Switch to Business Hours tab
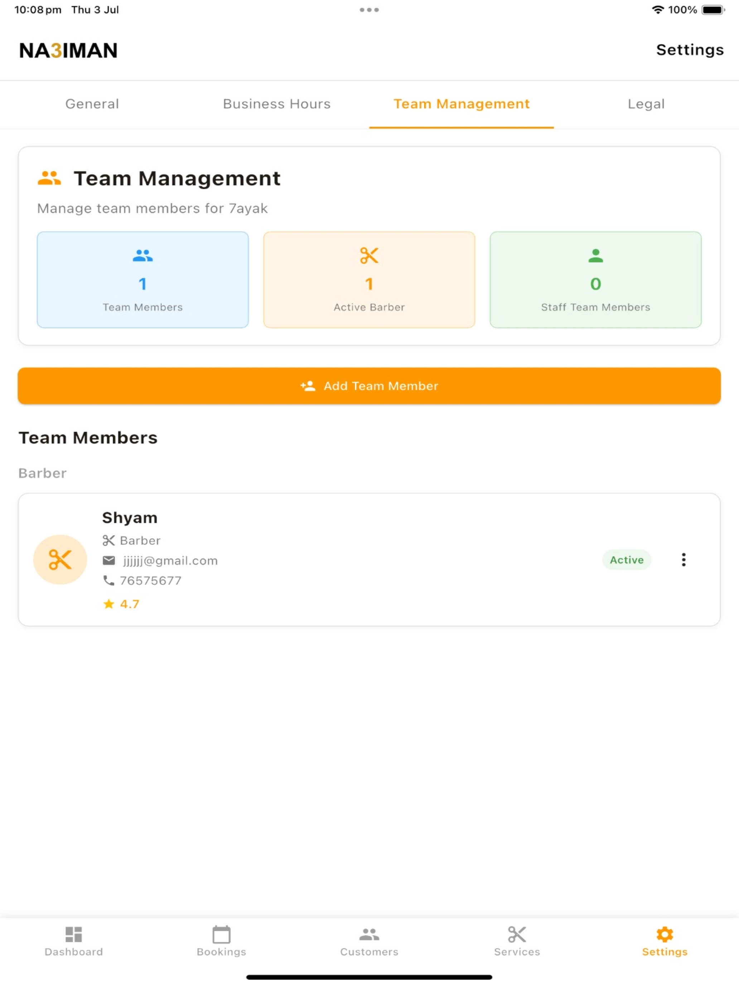 tap(277, 104)
